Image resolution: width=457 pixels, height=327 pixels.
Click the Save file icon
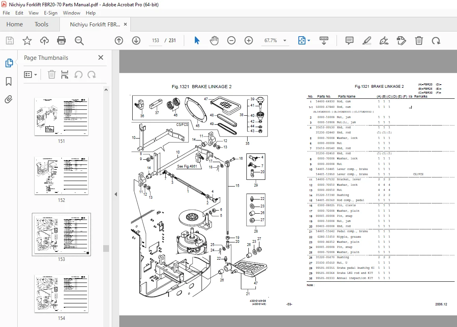[x=9, y=41]
